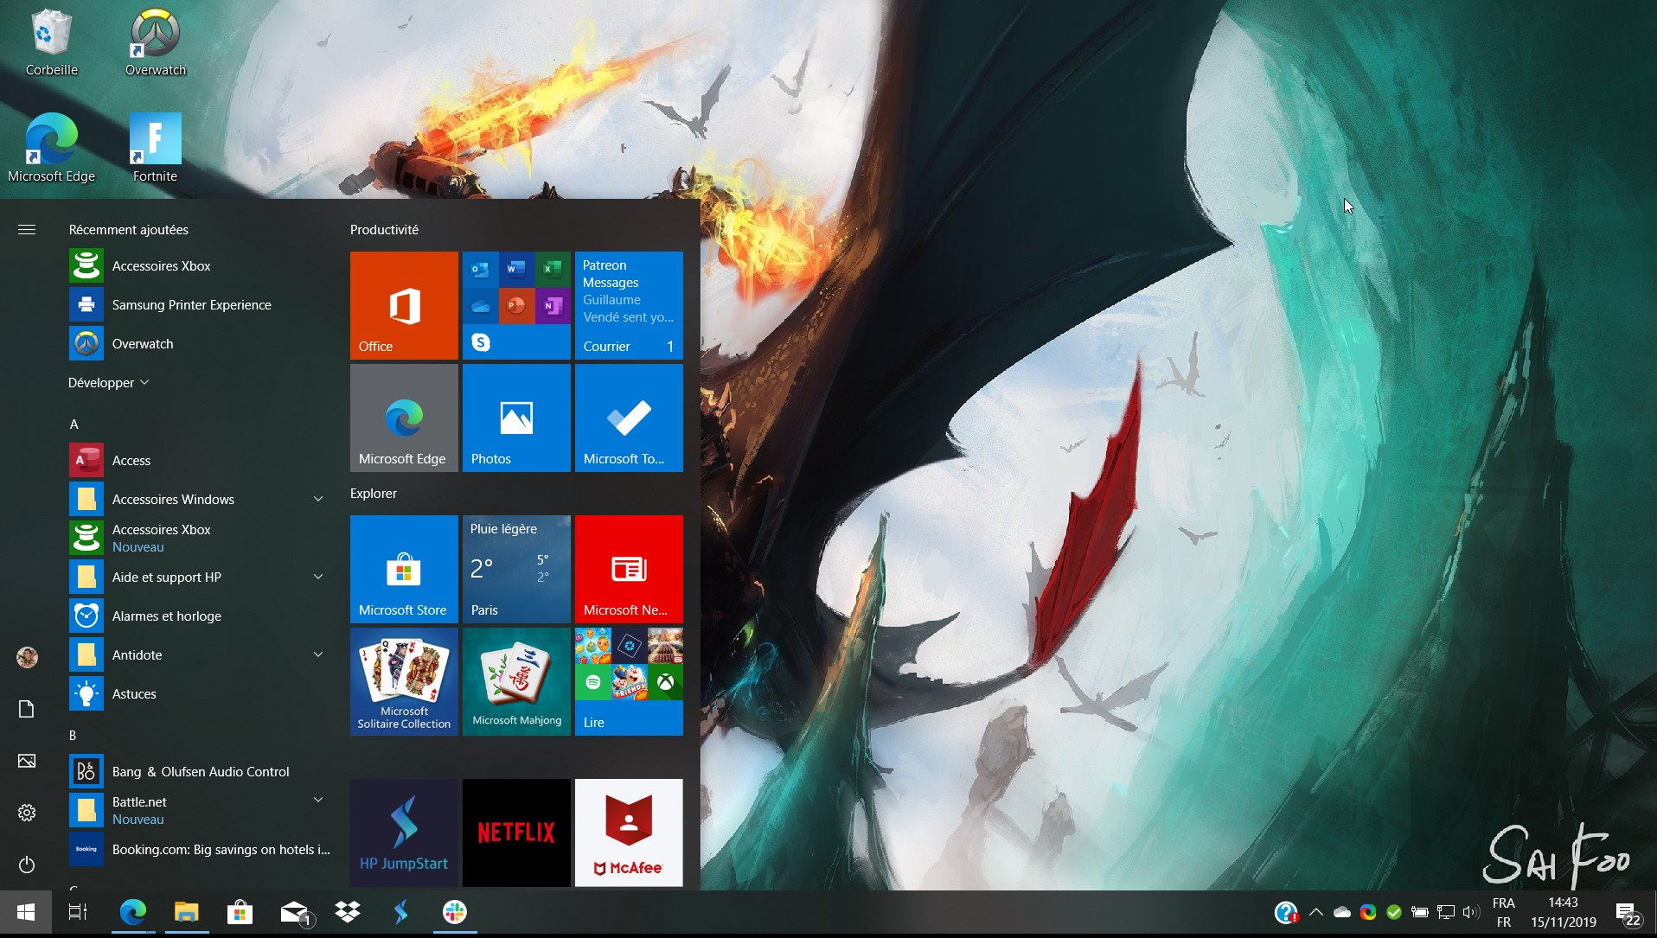
Task: Click the Power icon in Start sidebar
Action: click(27, 865)
